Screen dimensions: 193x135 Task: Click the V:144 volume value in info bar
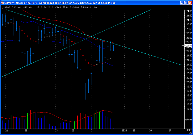(x=58, y=7)
